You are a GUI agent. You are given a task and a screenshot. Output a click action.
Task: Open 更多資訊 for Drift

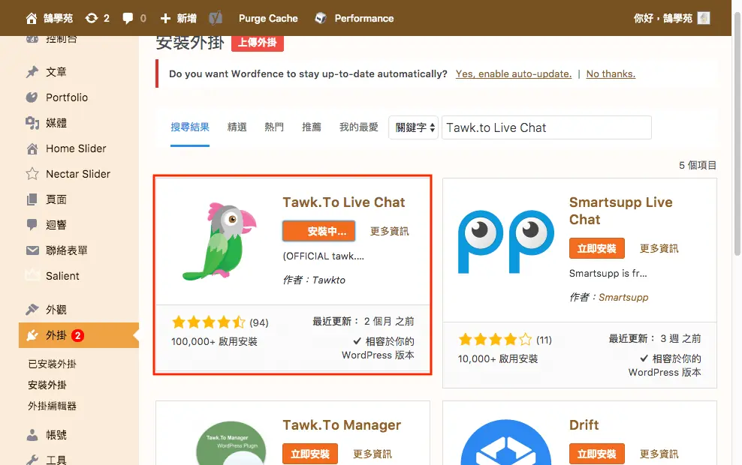(659, 454)
